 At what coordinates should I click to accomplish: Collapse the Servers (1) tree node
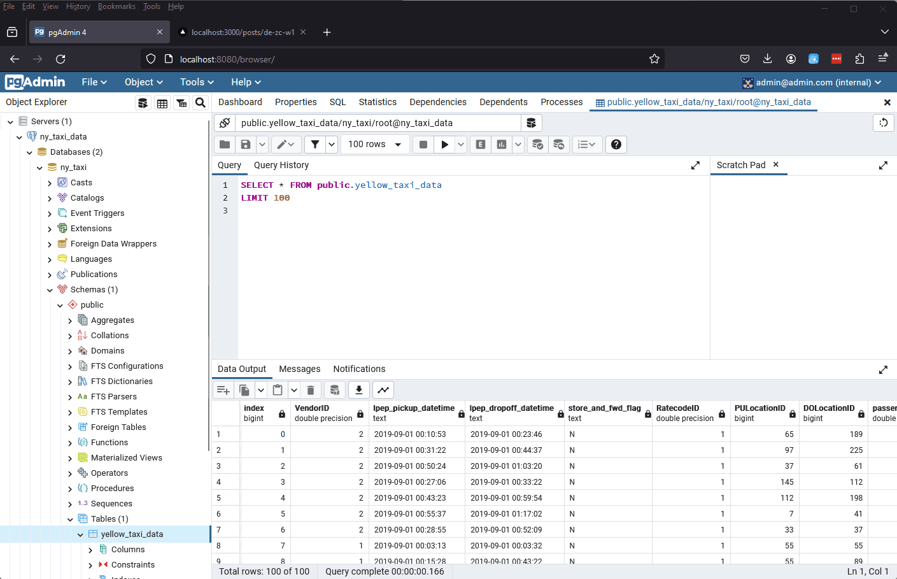click(x=10, y=122)
